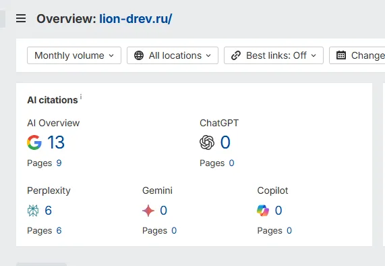Show the AI citations info tooltip icon

[81, 97]
